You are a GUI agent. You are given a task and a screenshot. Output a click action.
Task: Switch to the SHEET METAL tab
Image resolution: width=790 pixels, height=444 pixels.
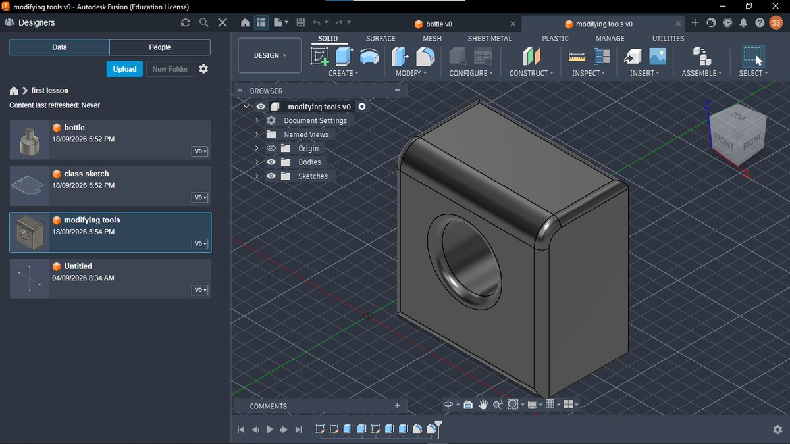pos(490,39)
